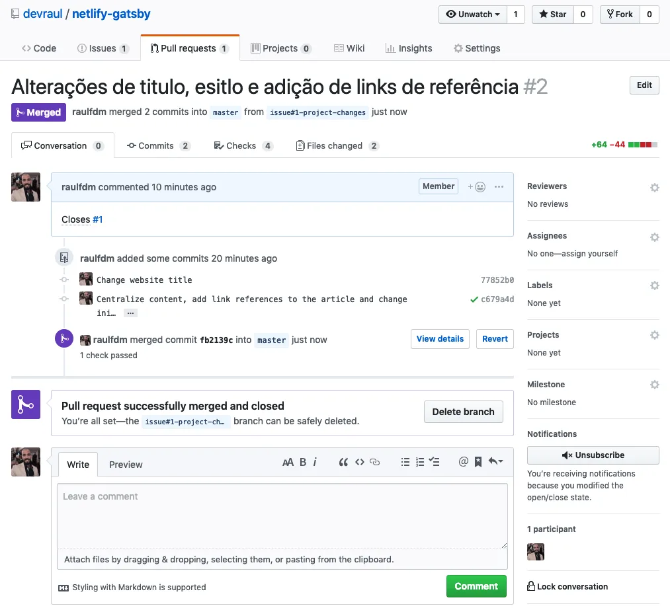The height and width of the screenshot is (608, 670).
Task: Open the Code tab
Action: coord(39,48)
